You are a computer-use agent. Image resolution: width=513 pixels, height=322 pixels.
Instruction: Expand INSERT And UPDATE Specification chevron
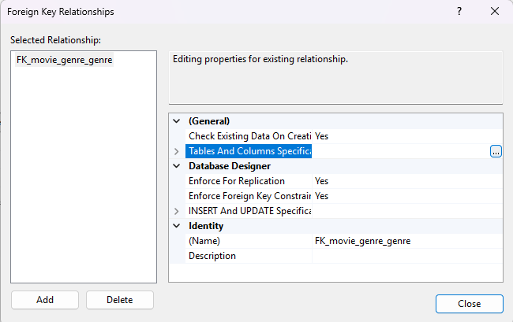pyautogui.click(x=176, y=211)
